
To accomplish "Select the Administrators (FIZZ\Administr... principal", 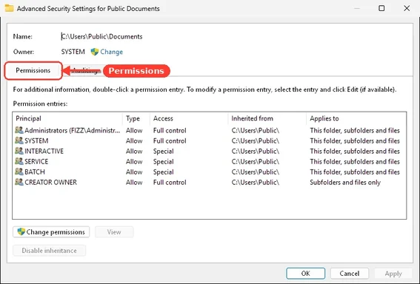I will pos(73,130).
